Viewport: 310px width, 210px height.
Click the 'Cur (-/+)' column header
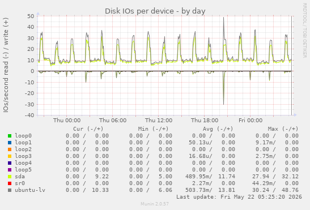(x=88, y=129)
